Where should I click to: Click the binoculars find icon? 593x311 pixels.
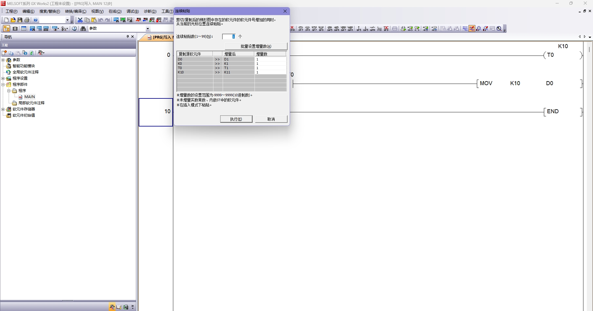click(83, 29)
